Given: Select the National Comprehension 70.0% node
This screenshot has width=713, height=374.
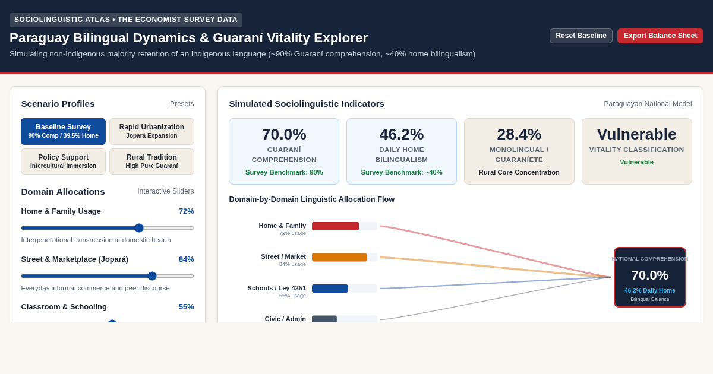Looking at the screenshot, I should 650,277.
